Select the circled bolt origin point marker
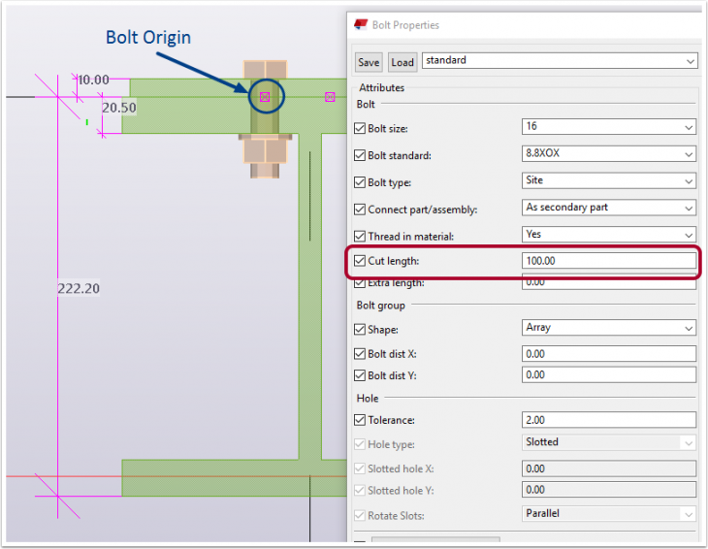 coord(265,97)
